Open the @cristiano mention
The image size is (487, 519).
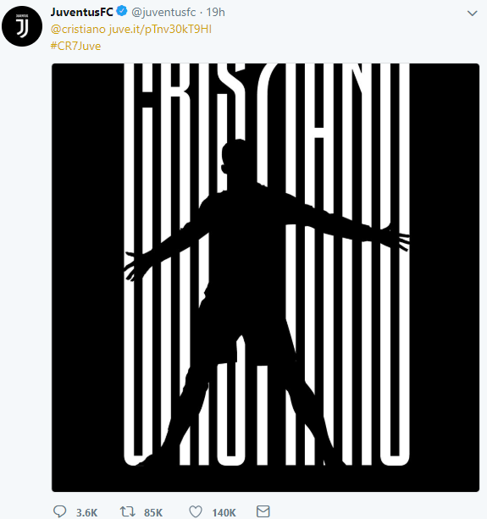(78, 29)
